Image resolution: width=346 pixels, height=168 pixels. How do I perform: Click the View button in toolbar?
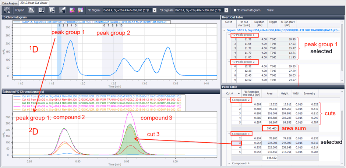(270, 10)
